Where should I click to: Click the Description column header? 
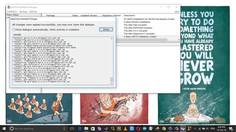(x=129, y=15)
